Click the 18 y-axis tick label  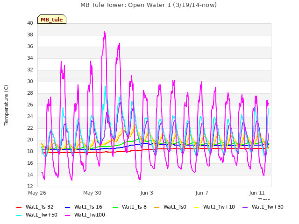[30, 151]
